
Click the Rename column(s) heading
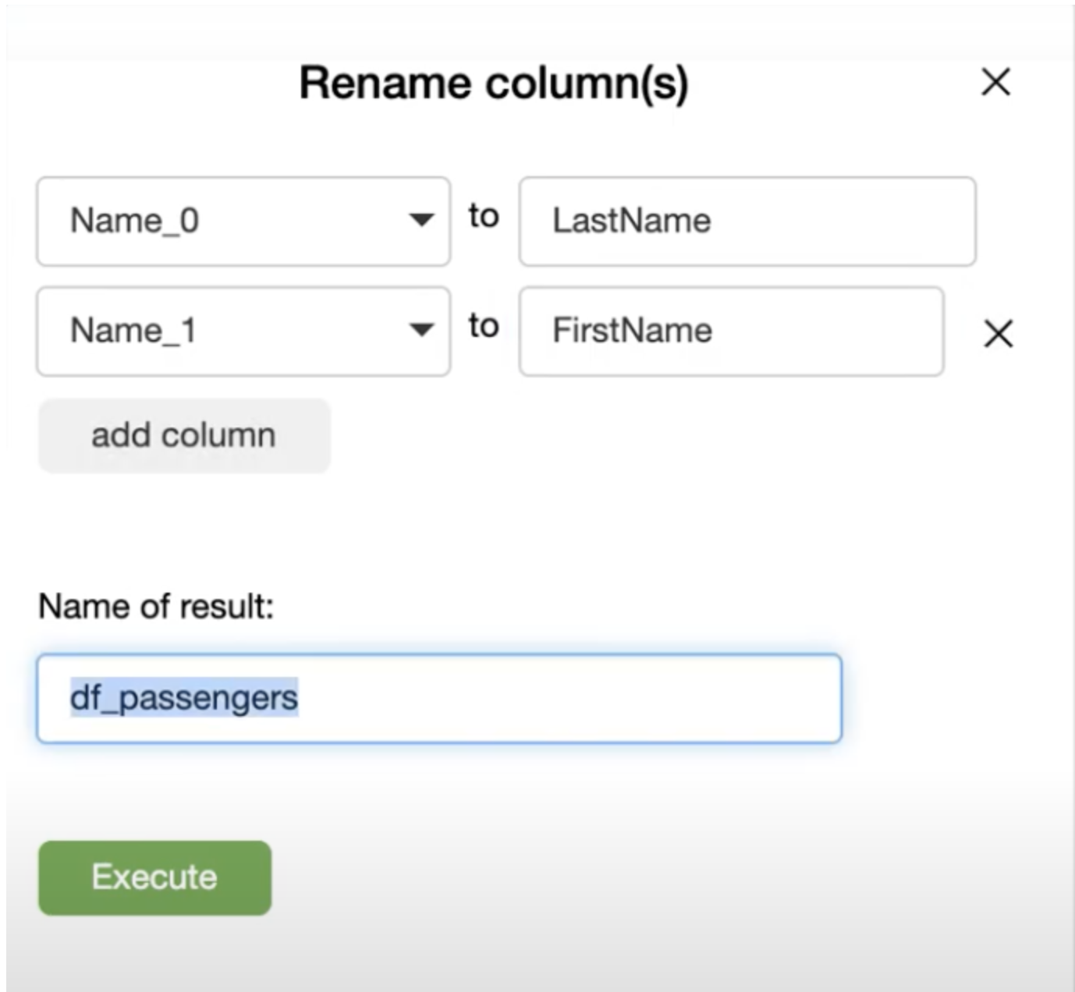[x=494, y=83]
